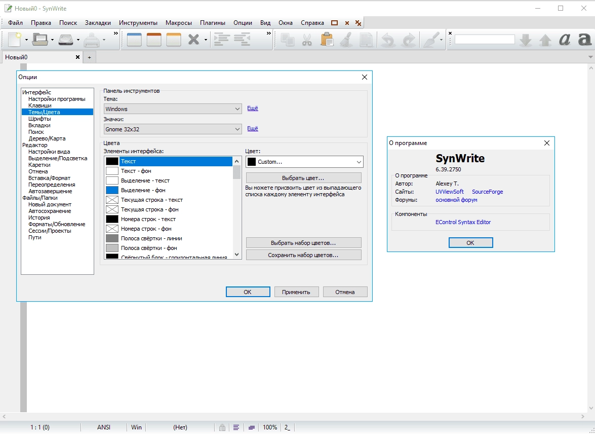Select Автозавершение in options tree

click(x=50, y=191)
